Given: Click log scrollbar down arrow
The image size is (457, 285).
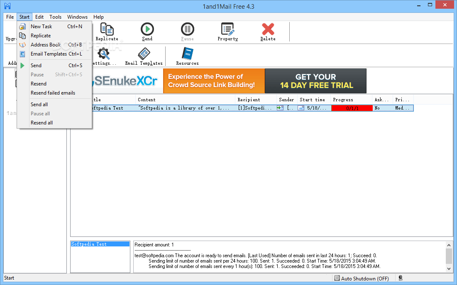Looking at the screenshot, I should 449,269.
